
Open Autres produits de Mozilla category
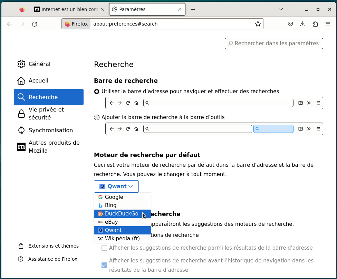click(49, 147)
